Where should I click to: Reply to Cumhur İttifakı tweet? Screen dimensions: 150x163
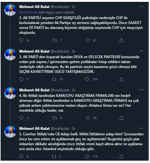[x=22, y=156]
